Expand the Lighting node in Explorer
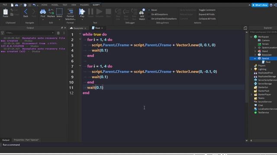The height and width of the screenshot is (155, 277). coord(251,69)
